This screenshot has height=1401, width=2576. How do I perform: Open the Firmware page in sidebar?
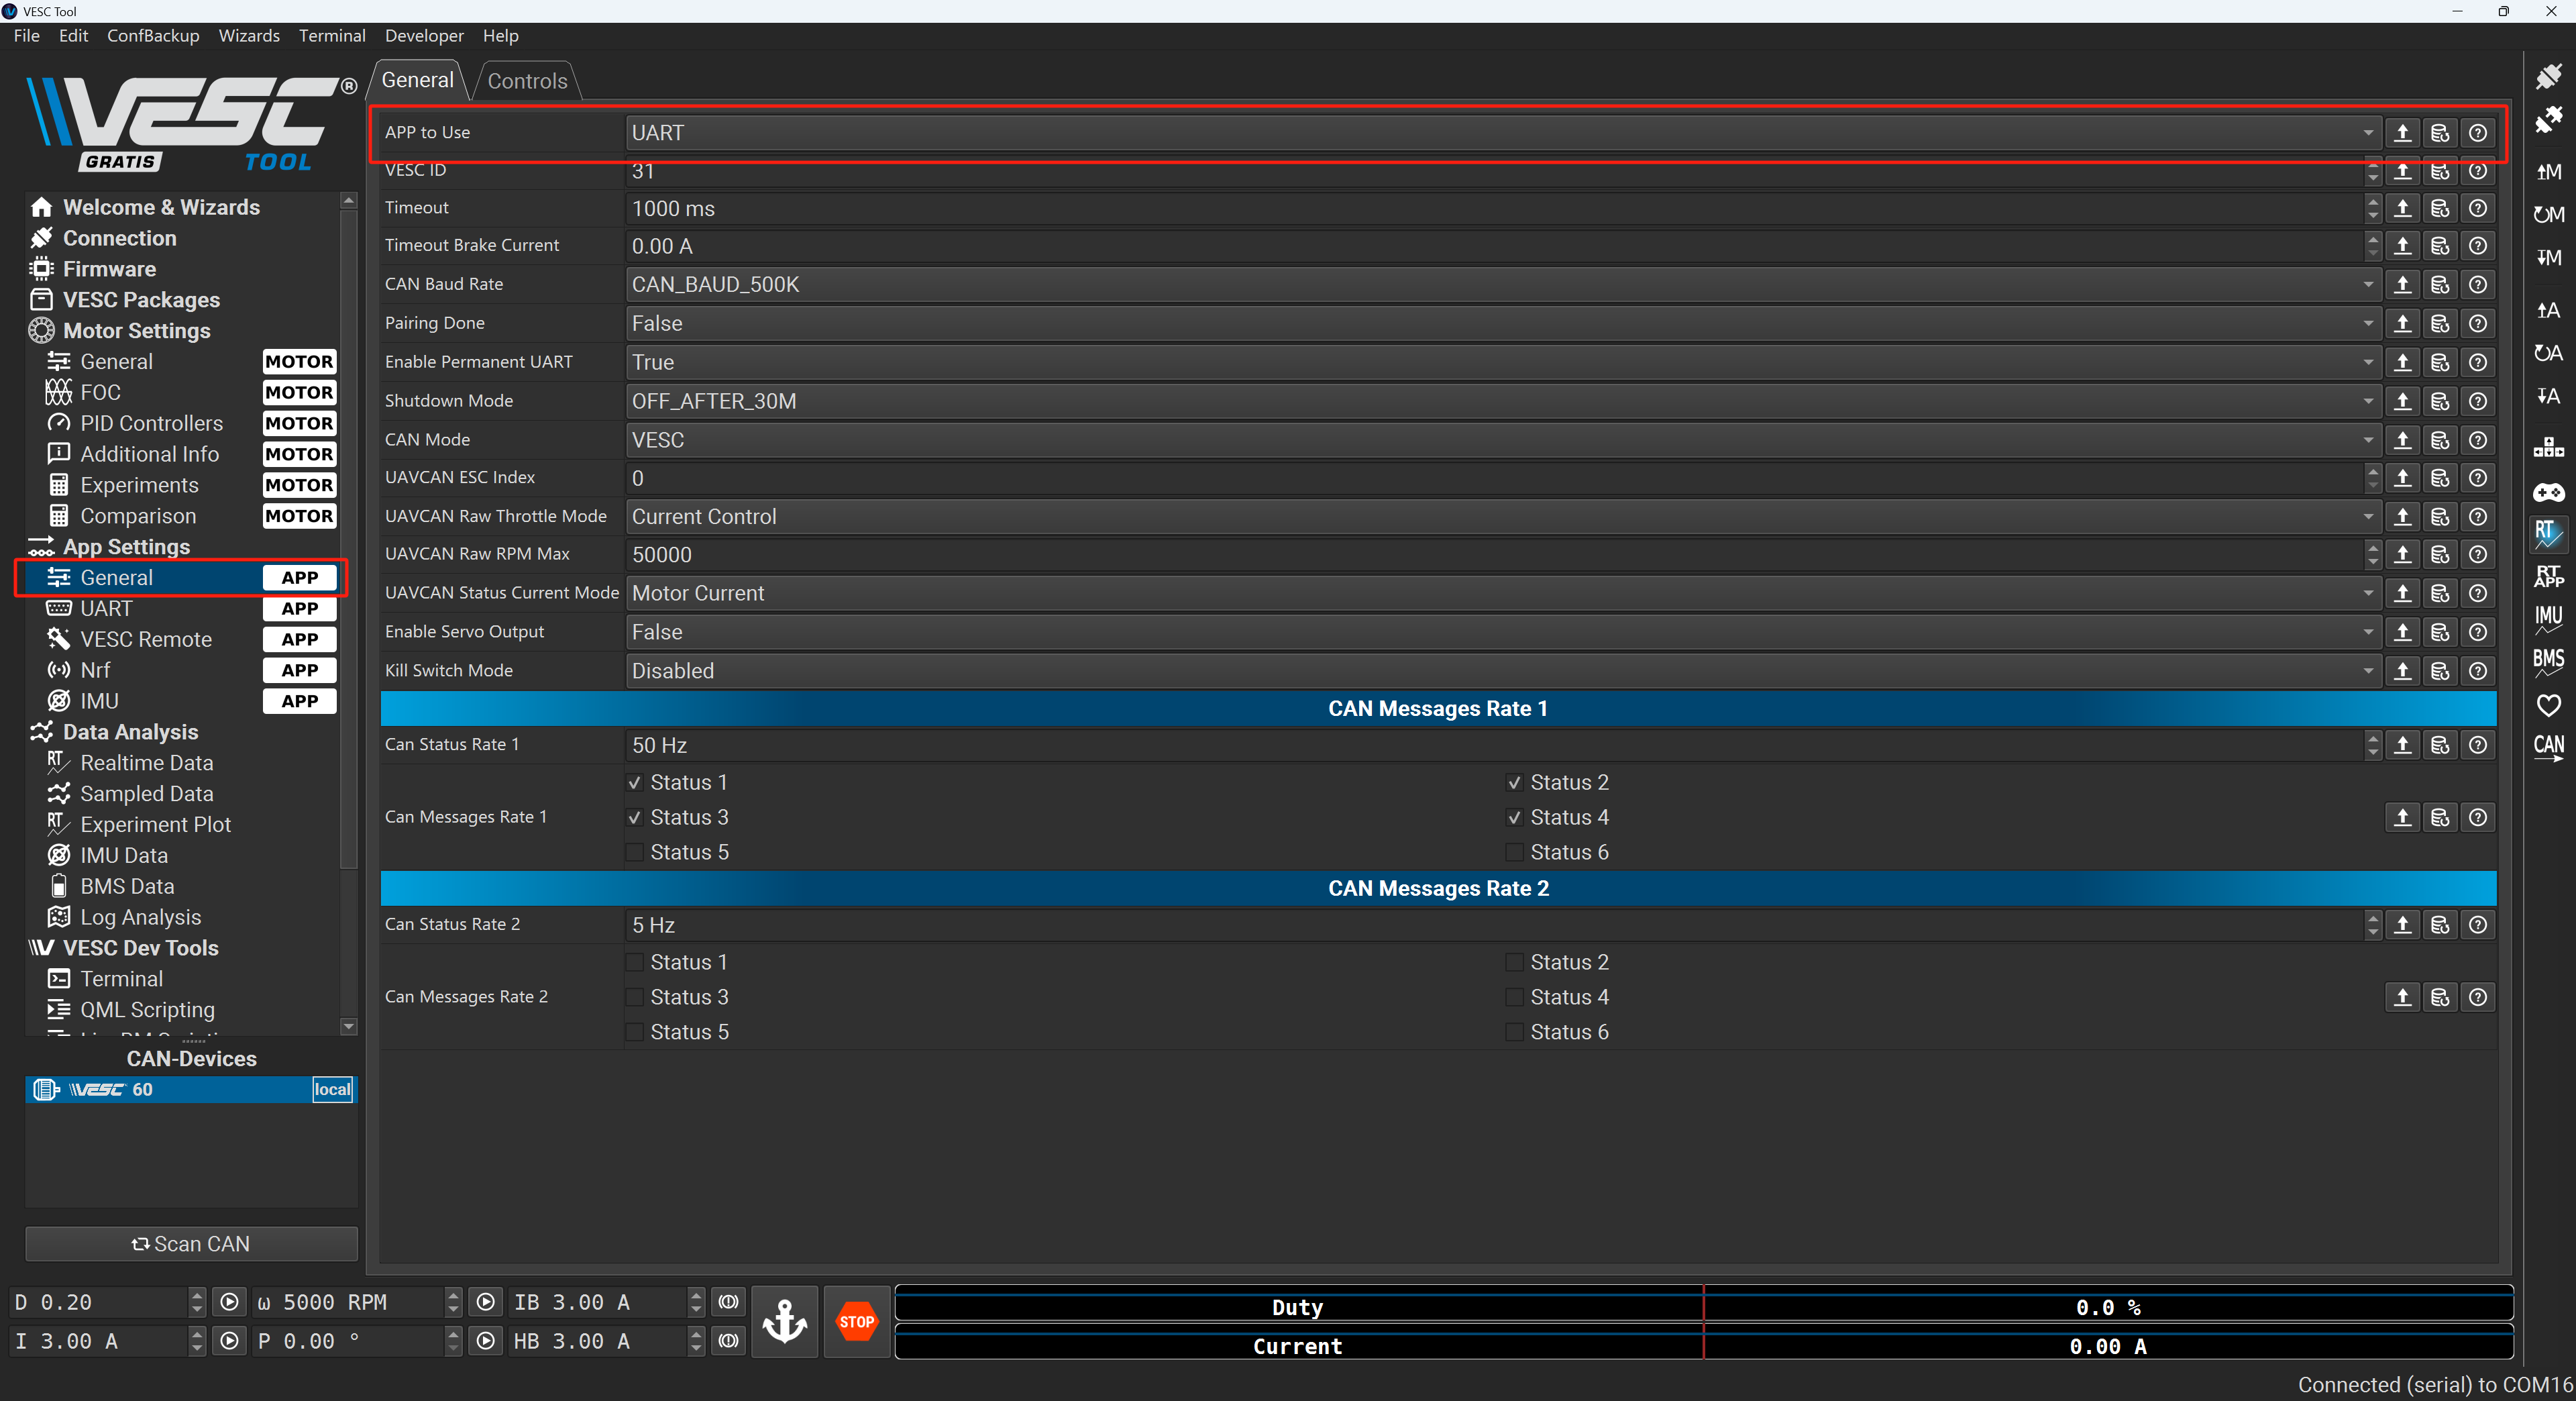[x=109, y=269]
